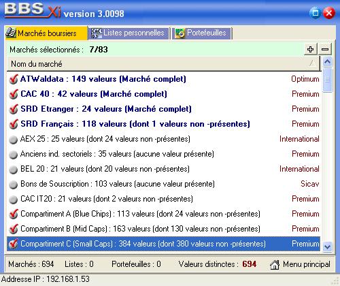
Task: Open Menu principal
Action: coord(300,264)
